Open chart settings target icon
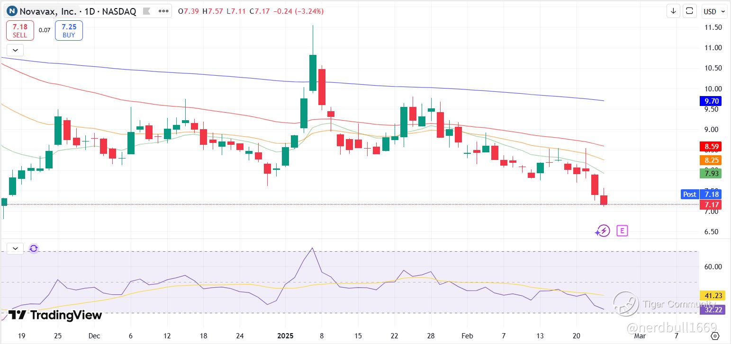 pyautogui.click(x=715, y=336)
